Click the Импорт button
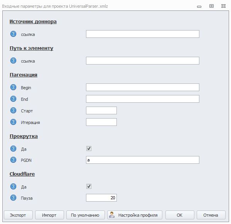231x224 pixels. coord(49,215)
